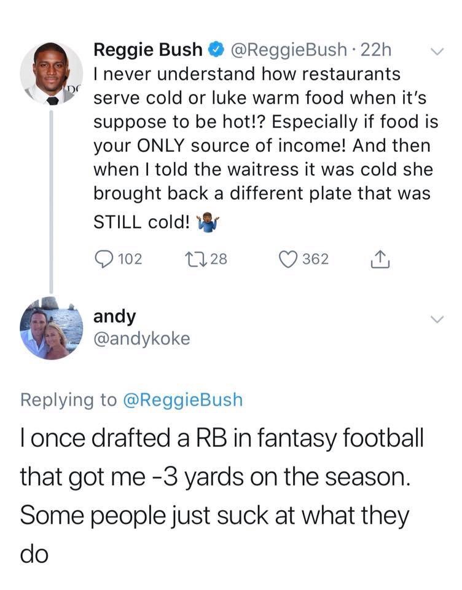The height and width of the screenshot is (590, 462).
Task: Click the reply speech bubble icon
Action: [x=103, y=259]
